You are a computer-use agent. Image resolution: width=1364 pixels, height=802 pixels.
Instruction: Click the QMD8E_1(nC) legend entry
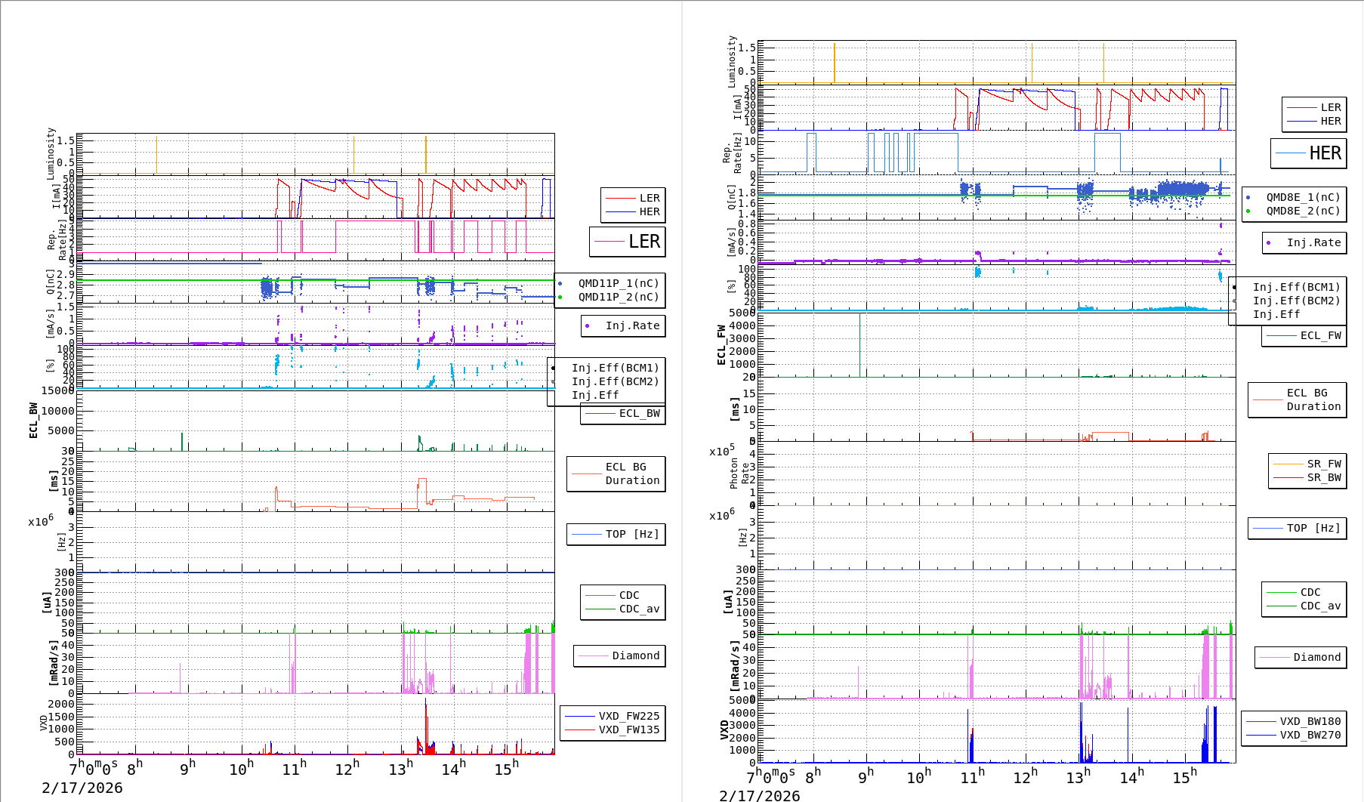click(1303, 197)
